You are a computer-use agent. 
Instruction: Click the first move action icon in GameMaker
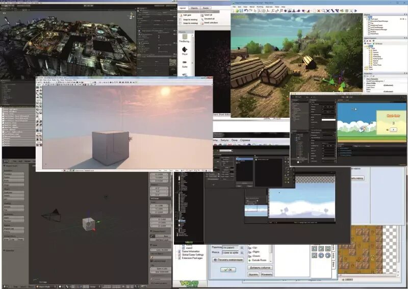(x=314, y=248)
